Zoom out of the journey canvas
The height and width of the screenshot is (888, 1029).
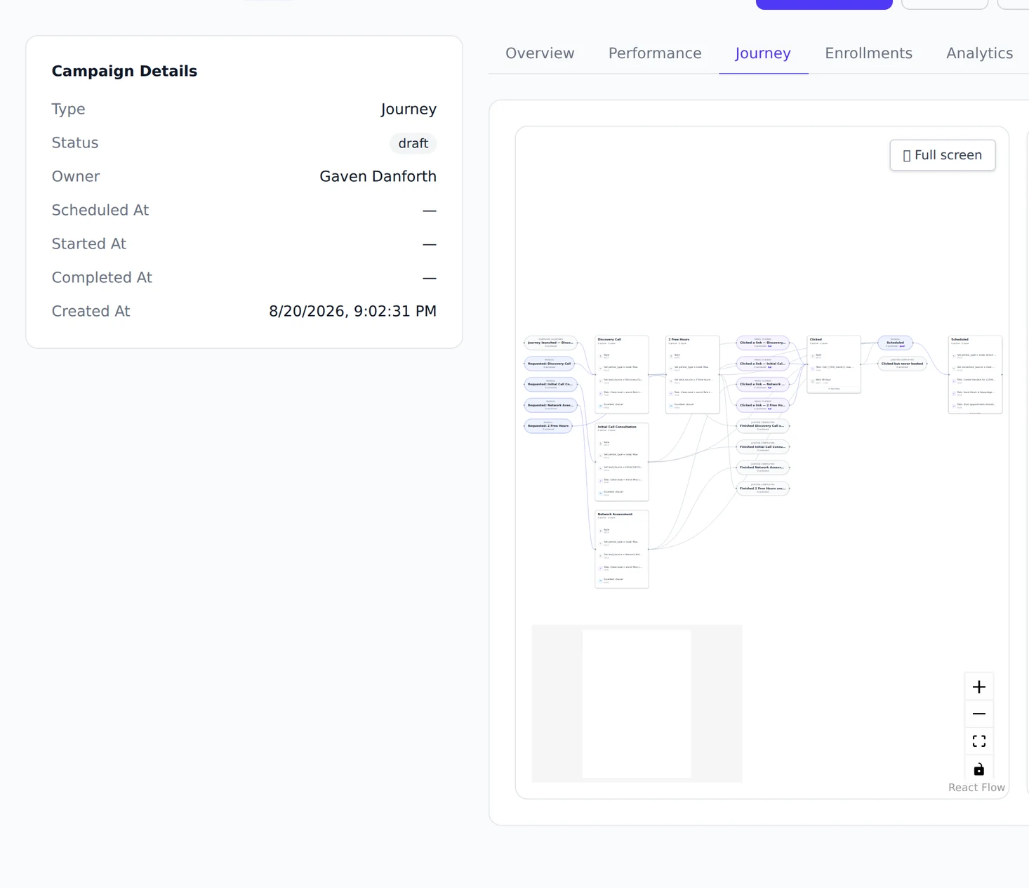tap(979, 714)
